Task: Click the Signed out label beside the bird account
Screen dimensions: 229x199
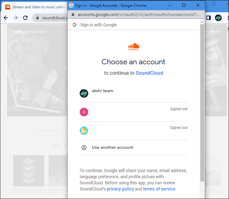Action: pyautogui.click(x=179, y=128)
